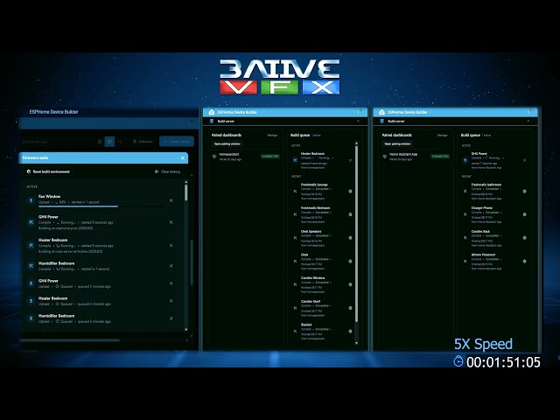Screen dimensions: 560x420
Task: Click the down arrow of Firmware tasks scrollbar
Action: [x=186, y=330]
